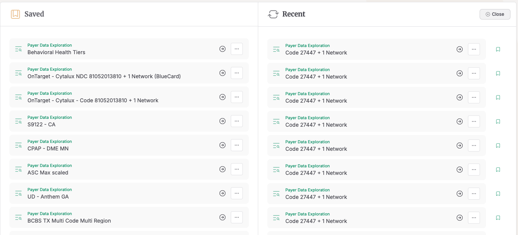Show more options for BCBS TX Multi Code
Image resolution: width=518 pixels, height=235 pixels.
pyautogui.click(x=237, y=217)
